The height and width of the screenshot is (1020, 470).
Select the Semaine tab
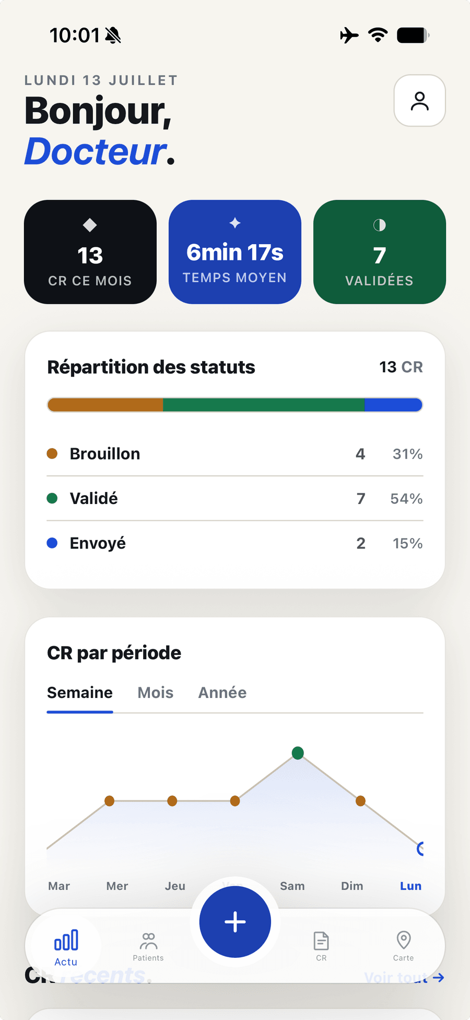click(x=80, y=693)
